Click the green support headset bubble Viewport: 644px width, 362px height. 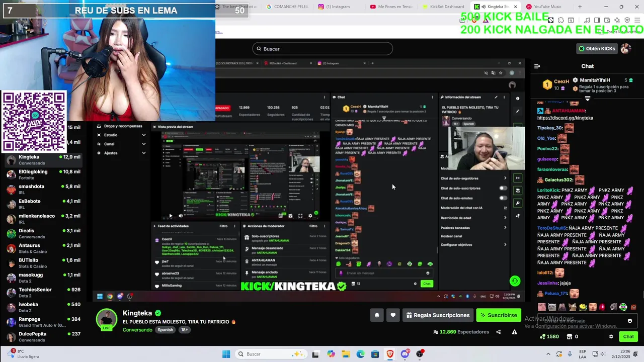tap(515, 281)
